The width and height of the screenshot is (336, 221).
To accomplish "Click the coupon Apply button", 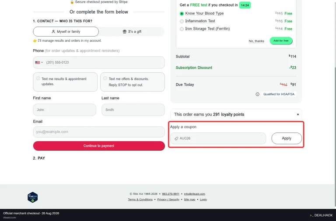I will pyautogui.click(x=287, y=138).
